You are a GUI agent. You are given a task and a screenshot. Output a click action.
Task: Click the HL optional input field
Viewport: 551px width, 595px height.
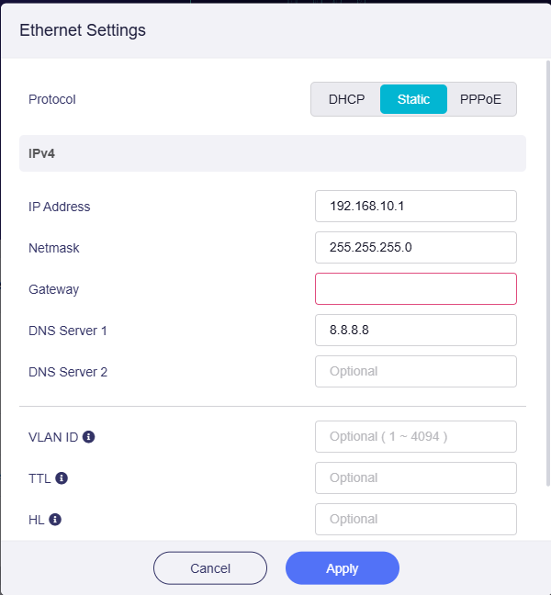click(415, 520)
